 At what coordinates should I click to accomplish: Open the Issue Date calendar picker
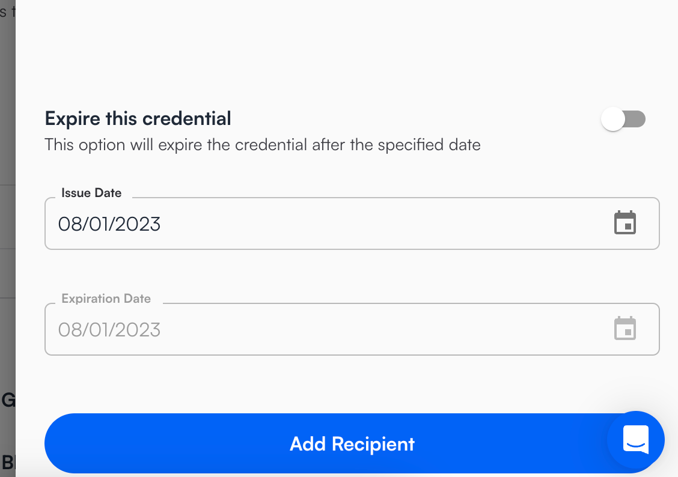tap(625, 223)
